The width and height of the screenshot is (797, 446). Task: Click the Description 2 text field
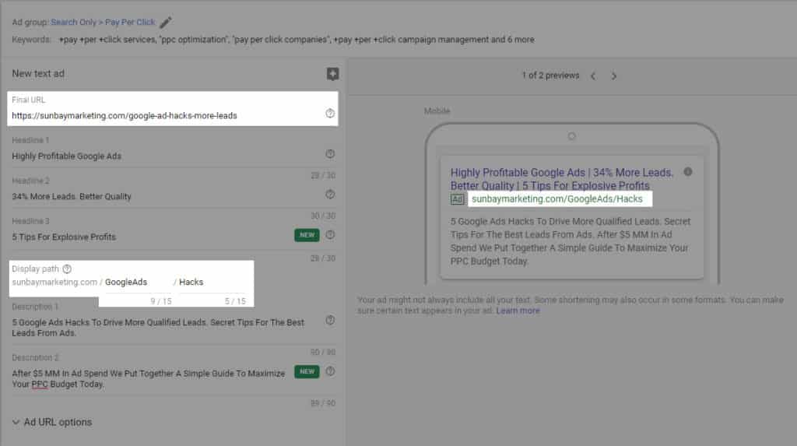(x=152, y=379)
